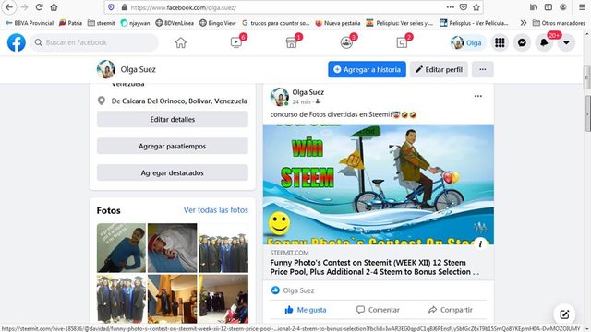
Task: Expand the account dropdown arrow
Action: (566, 42)
